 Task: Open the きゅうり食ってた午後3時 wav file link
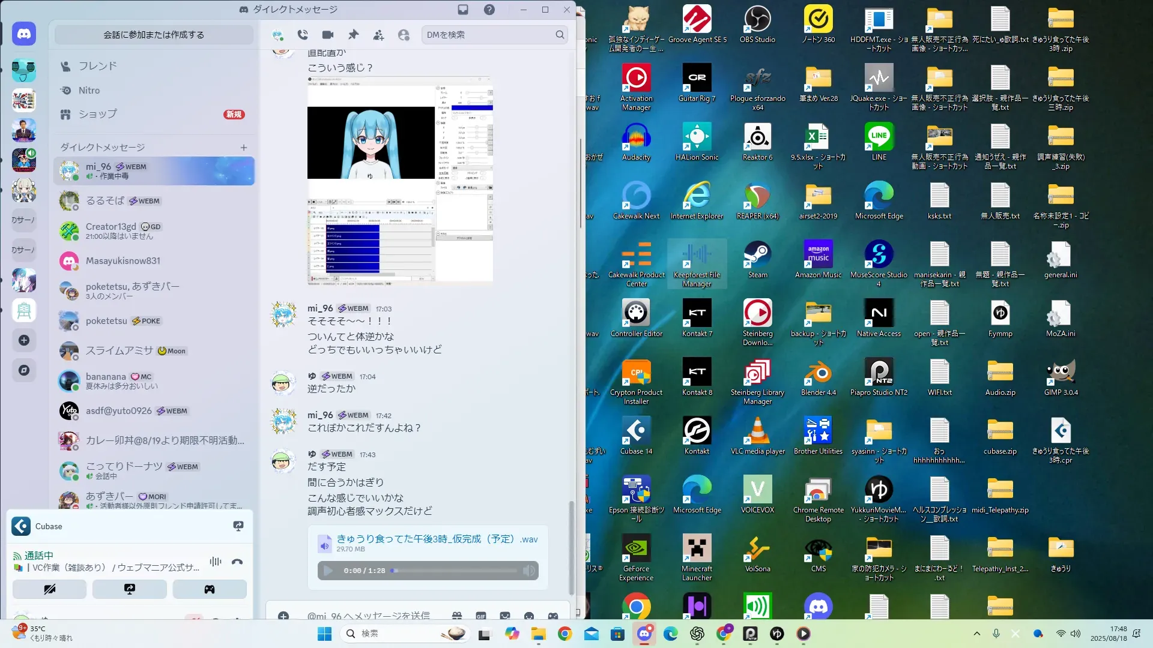(x=437, y=539)
